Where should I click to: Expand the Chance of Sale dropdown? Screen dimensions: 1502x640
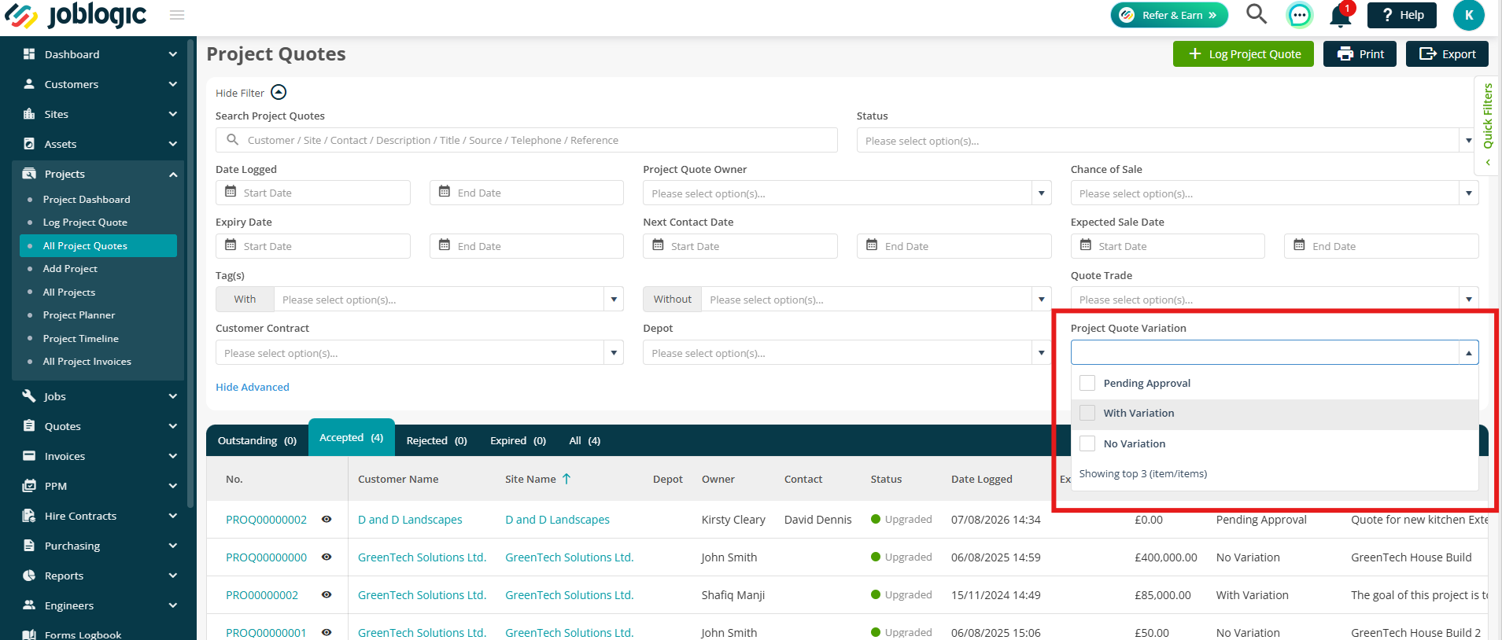(1274, 193)
